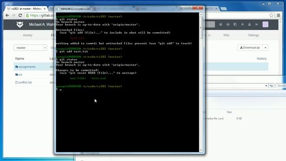Viewport: 286px width, 161px height.
Task: Open the GitLab snippets icon
Action: click(236, 24)
